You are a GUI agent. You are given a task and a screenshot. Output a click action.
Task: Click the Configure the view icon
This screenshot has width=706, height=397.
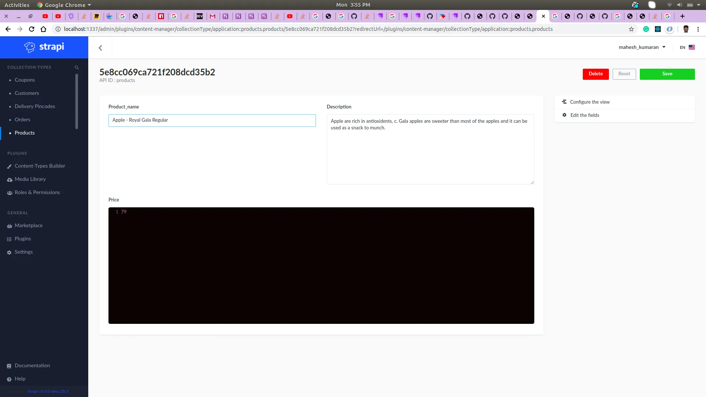564,102
